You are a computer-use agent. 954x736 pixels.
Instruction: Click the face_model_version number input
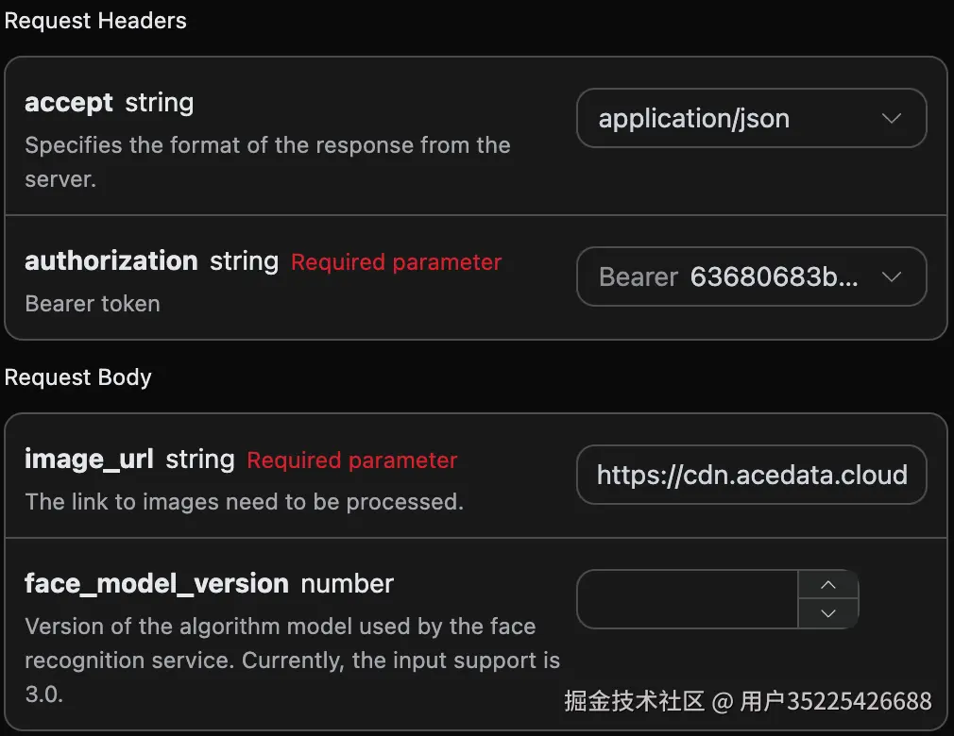click(688, 599)
